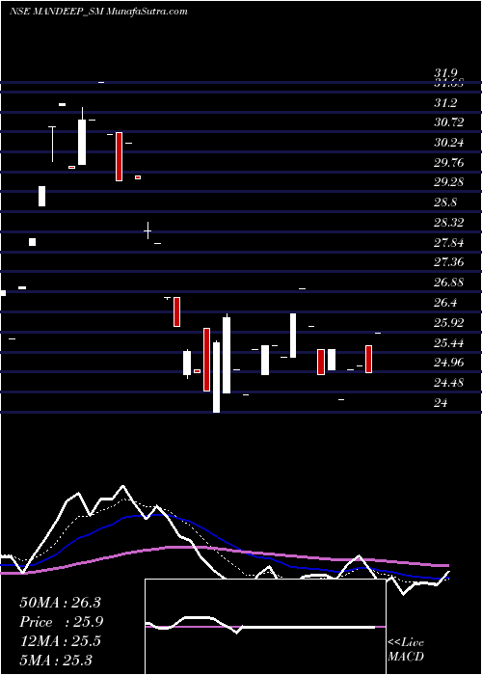Click the 24 price level label

[441, 402]
